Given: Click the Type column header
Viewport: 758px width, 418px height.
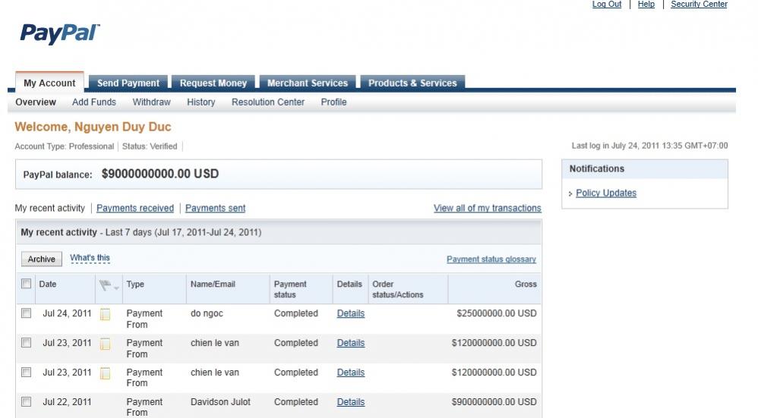Looking at the screenshot, I should point(135,284).
